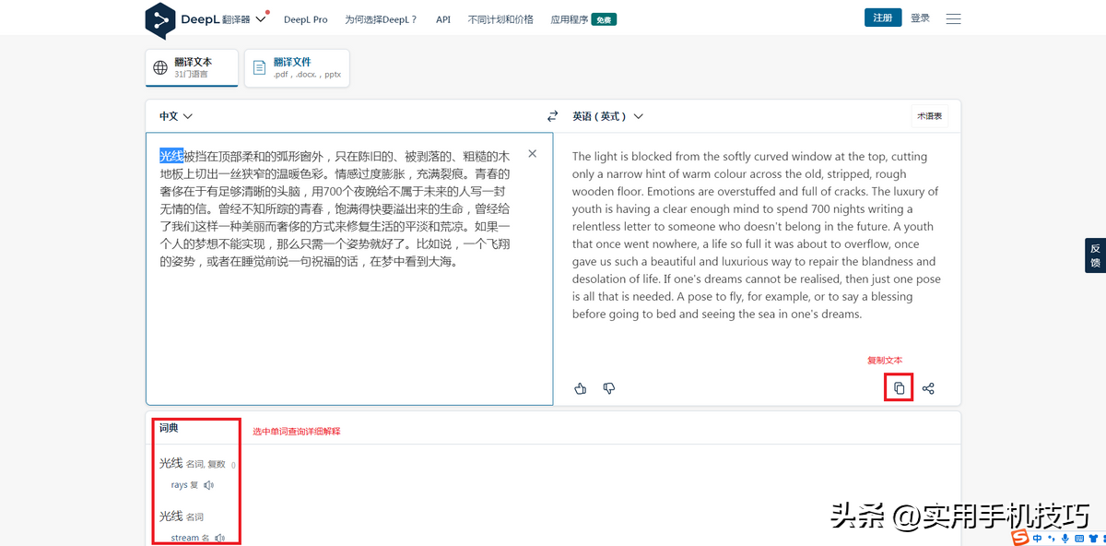Click the DeepL logo

(159, 19)
